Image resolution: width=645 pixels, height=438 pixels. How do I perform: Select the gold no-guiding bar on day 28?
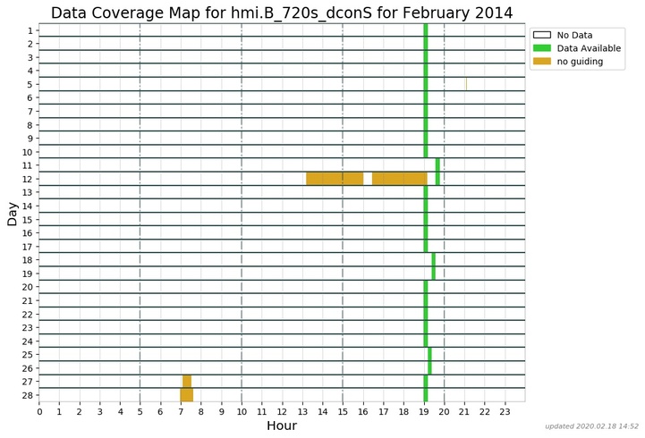186,395
